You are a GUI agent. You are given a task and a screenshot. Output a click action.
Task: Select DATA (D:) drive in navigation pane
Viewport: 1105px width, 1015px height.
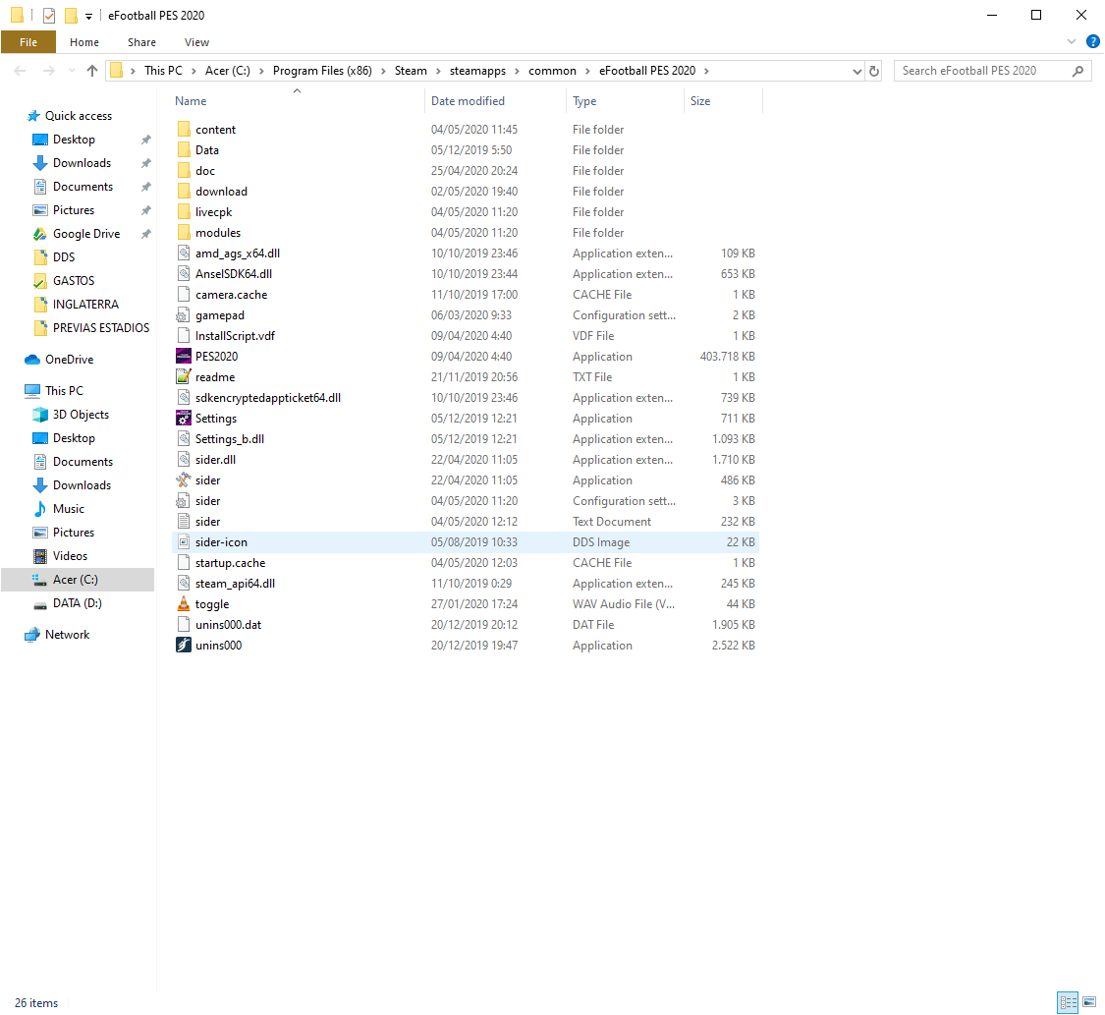click(x=78, y=603)
